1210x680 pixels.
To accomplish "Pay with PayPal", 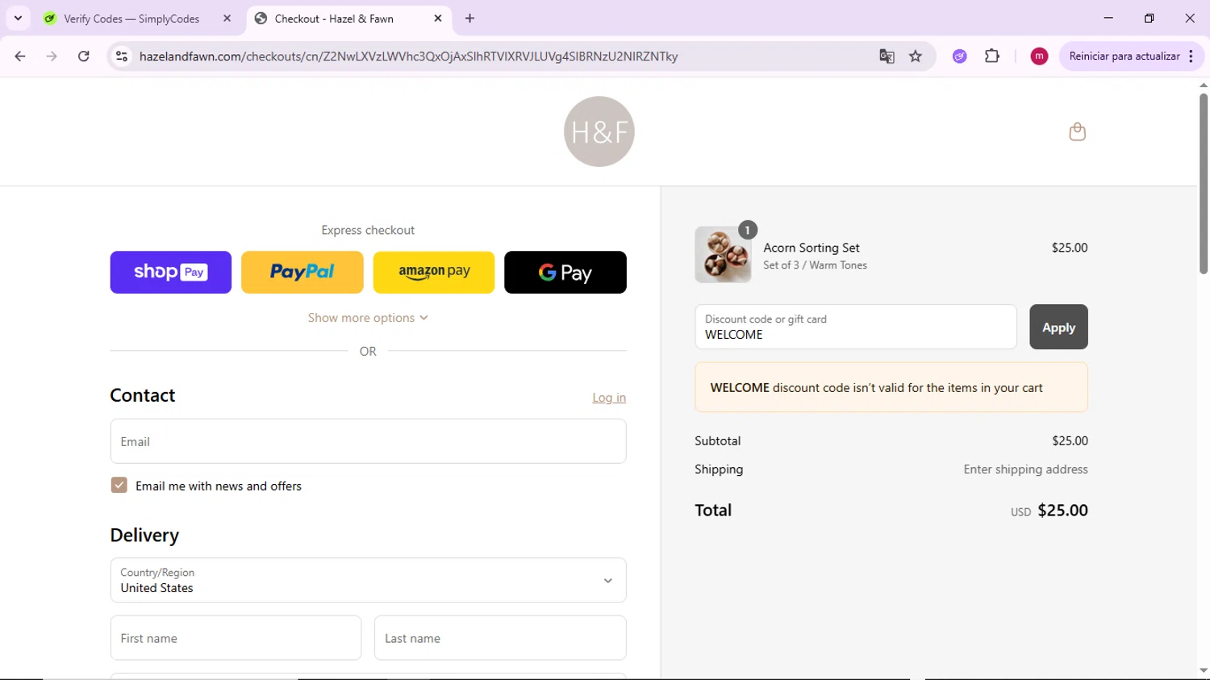I will point(302,272).
